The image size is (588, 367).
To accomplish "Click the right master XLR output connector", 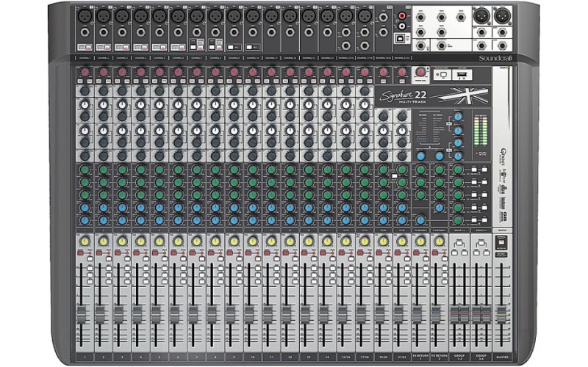I will pyautogui.click(x=503, y=16).
